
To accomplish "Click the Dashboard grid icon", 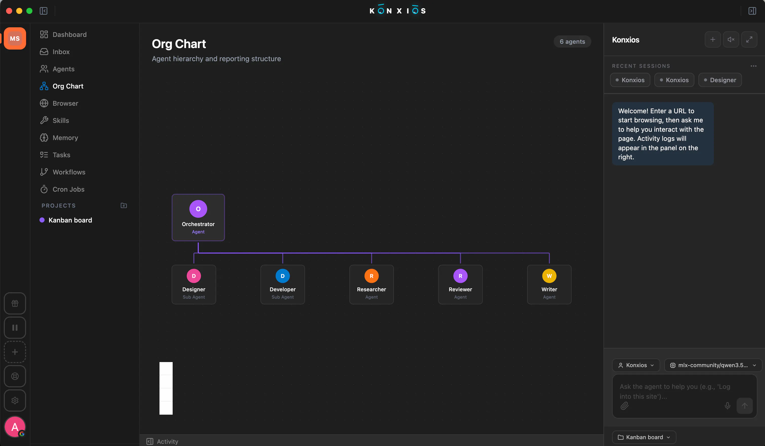I will (x=44, y=35).
